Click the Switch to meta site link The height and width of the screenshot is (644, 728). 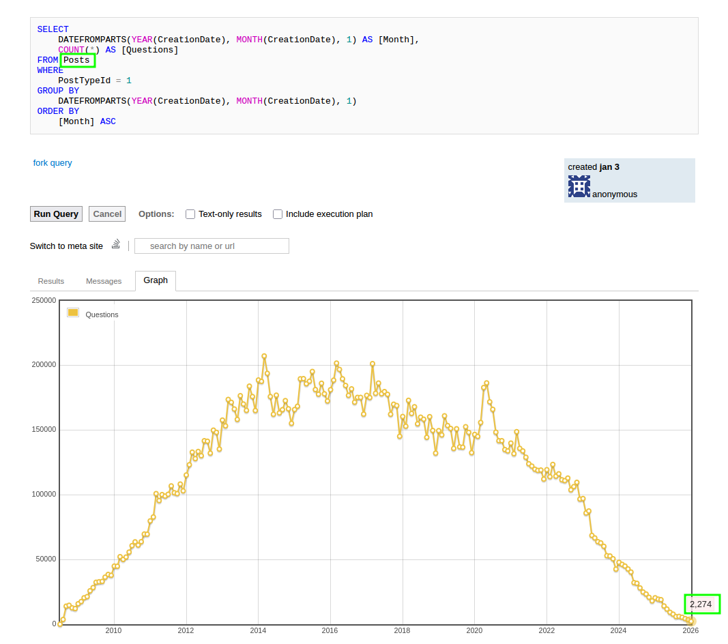tap(66, 246)
